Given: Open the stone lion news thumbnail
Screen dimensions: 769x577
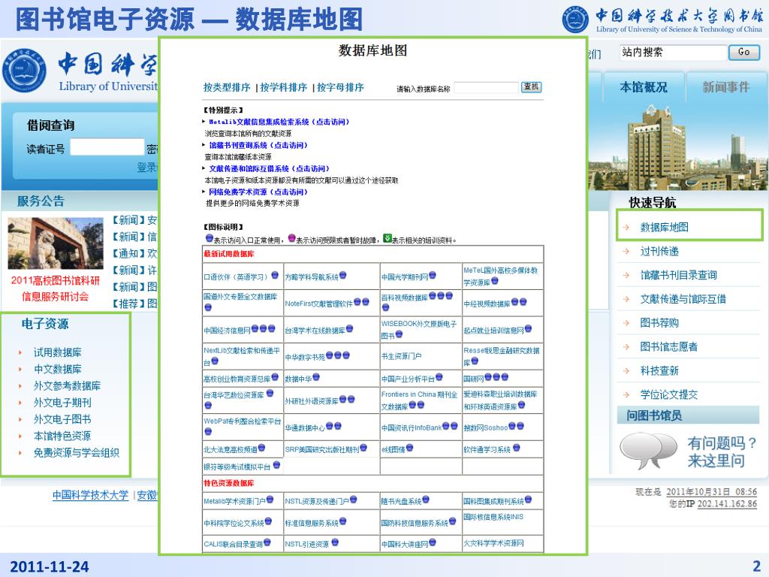Looking at the screenshot, I should click(x=56, y=243).
